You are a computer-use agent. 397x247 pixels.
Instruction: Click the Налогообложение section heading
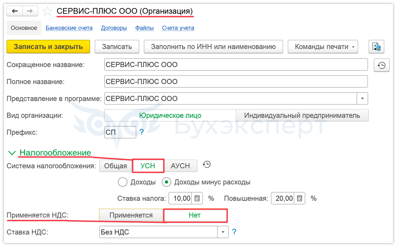pyautogui.click(x=55, y=153)
